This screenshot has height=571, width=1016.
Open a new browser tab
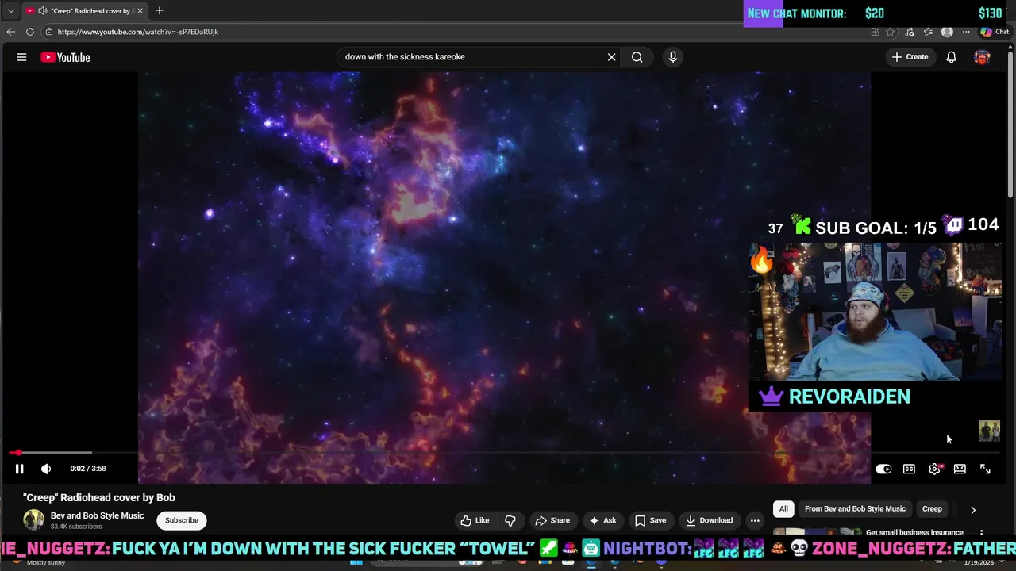[x=159, y=10]
